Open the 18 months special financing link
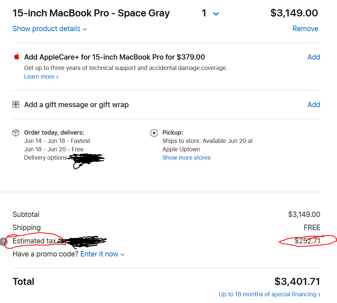Screen dimensions: 337x303 point(269,294)
